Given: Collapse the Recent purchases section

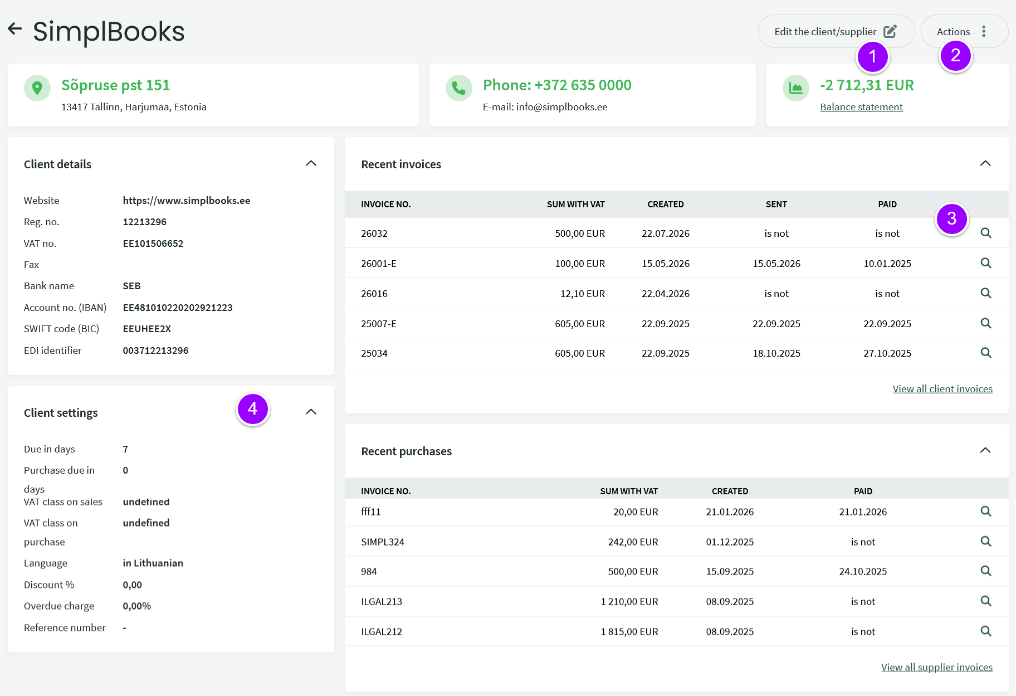Looking at the screenshot, I should point(985,450).
